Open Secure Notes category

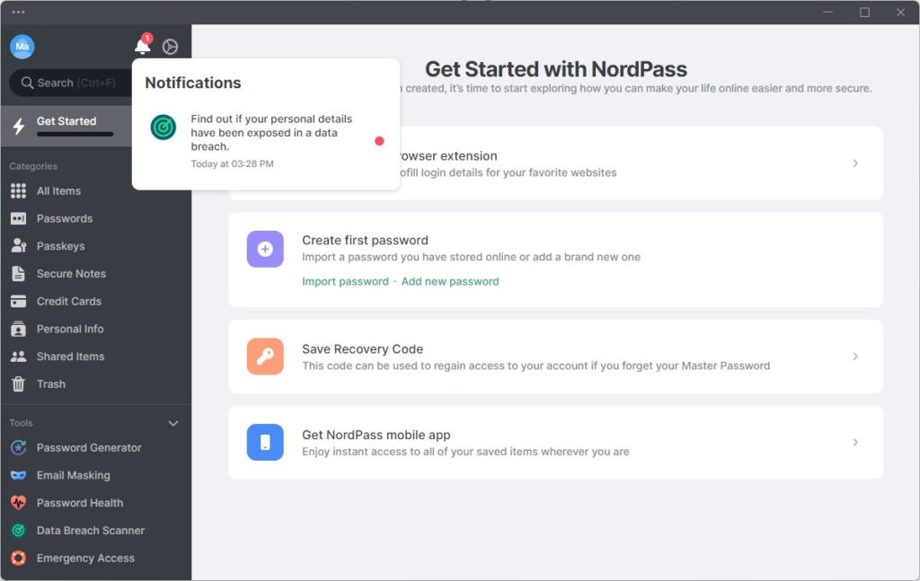pyautogui.click(x=71, y=273)
